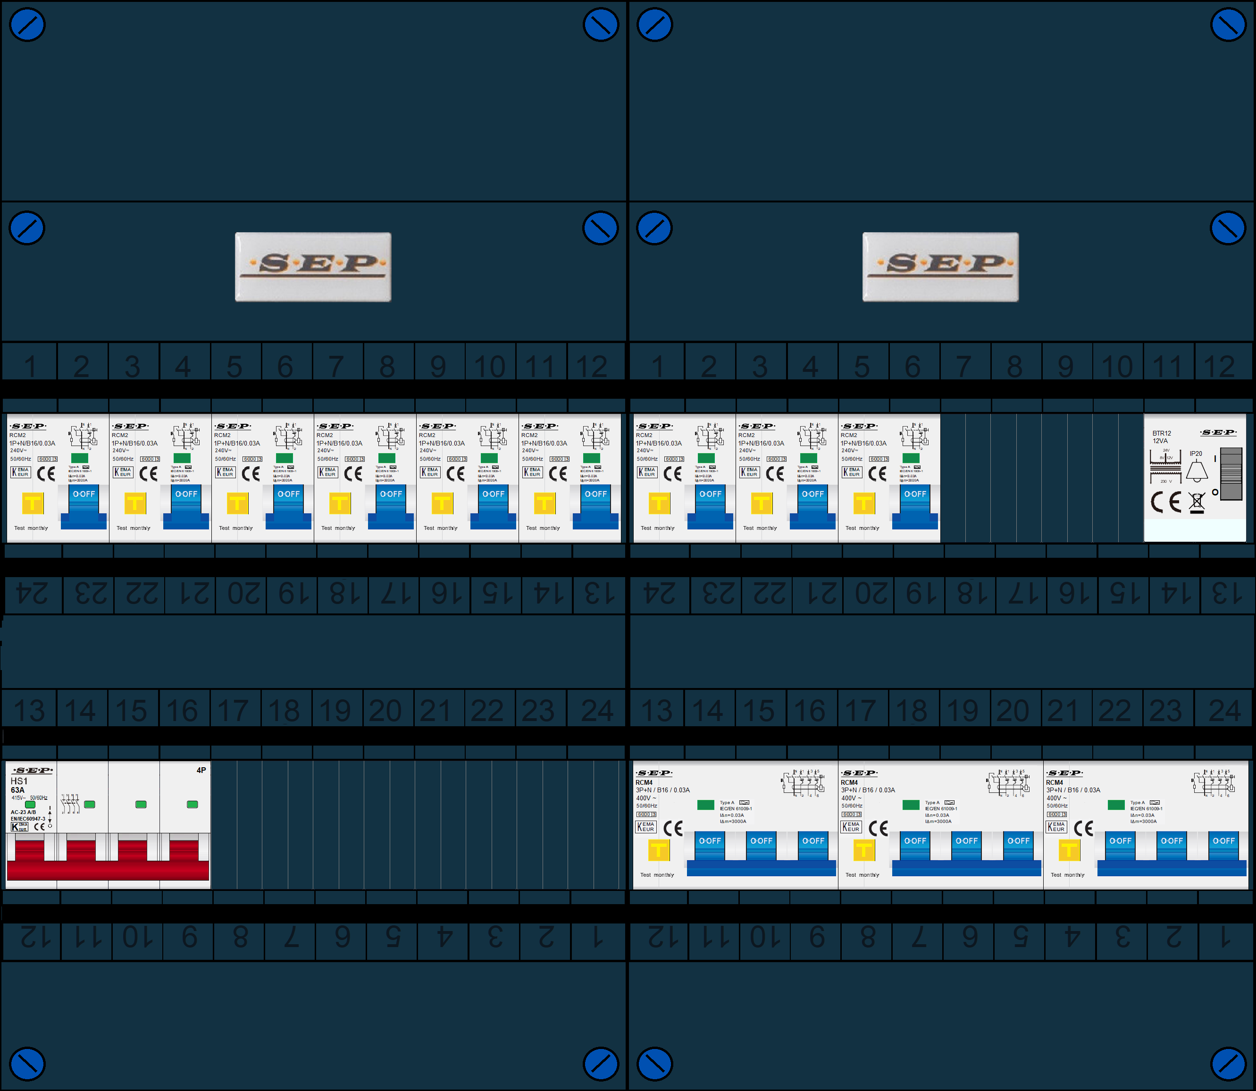This screenshot has height=1091, width=1256.
Task: Click upside-down slot label '24' on left panel
Action: 32,593
